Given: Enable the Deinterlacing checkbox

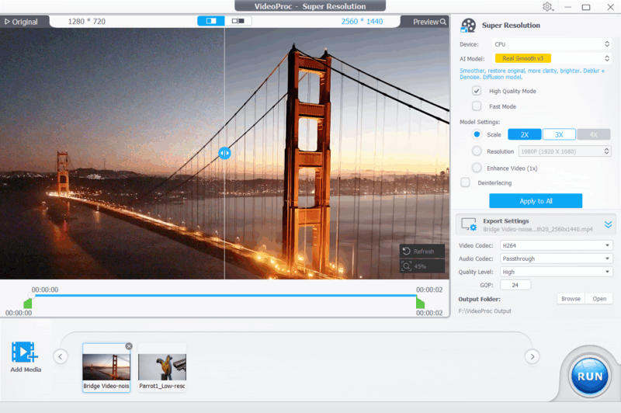Looking at the screenshot, I should click(465, 182).
